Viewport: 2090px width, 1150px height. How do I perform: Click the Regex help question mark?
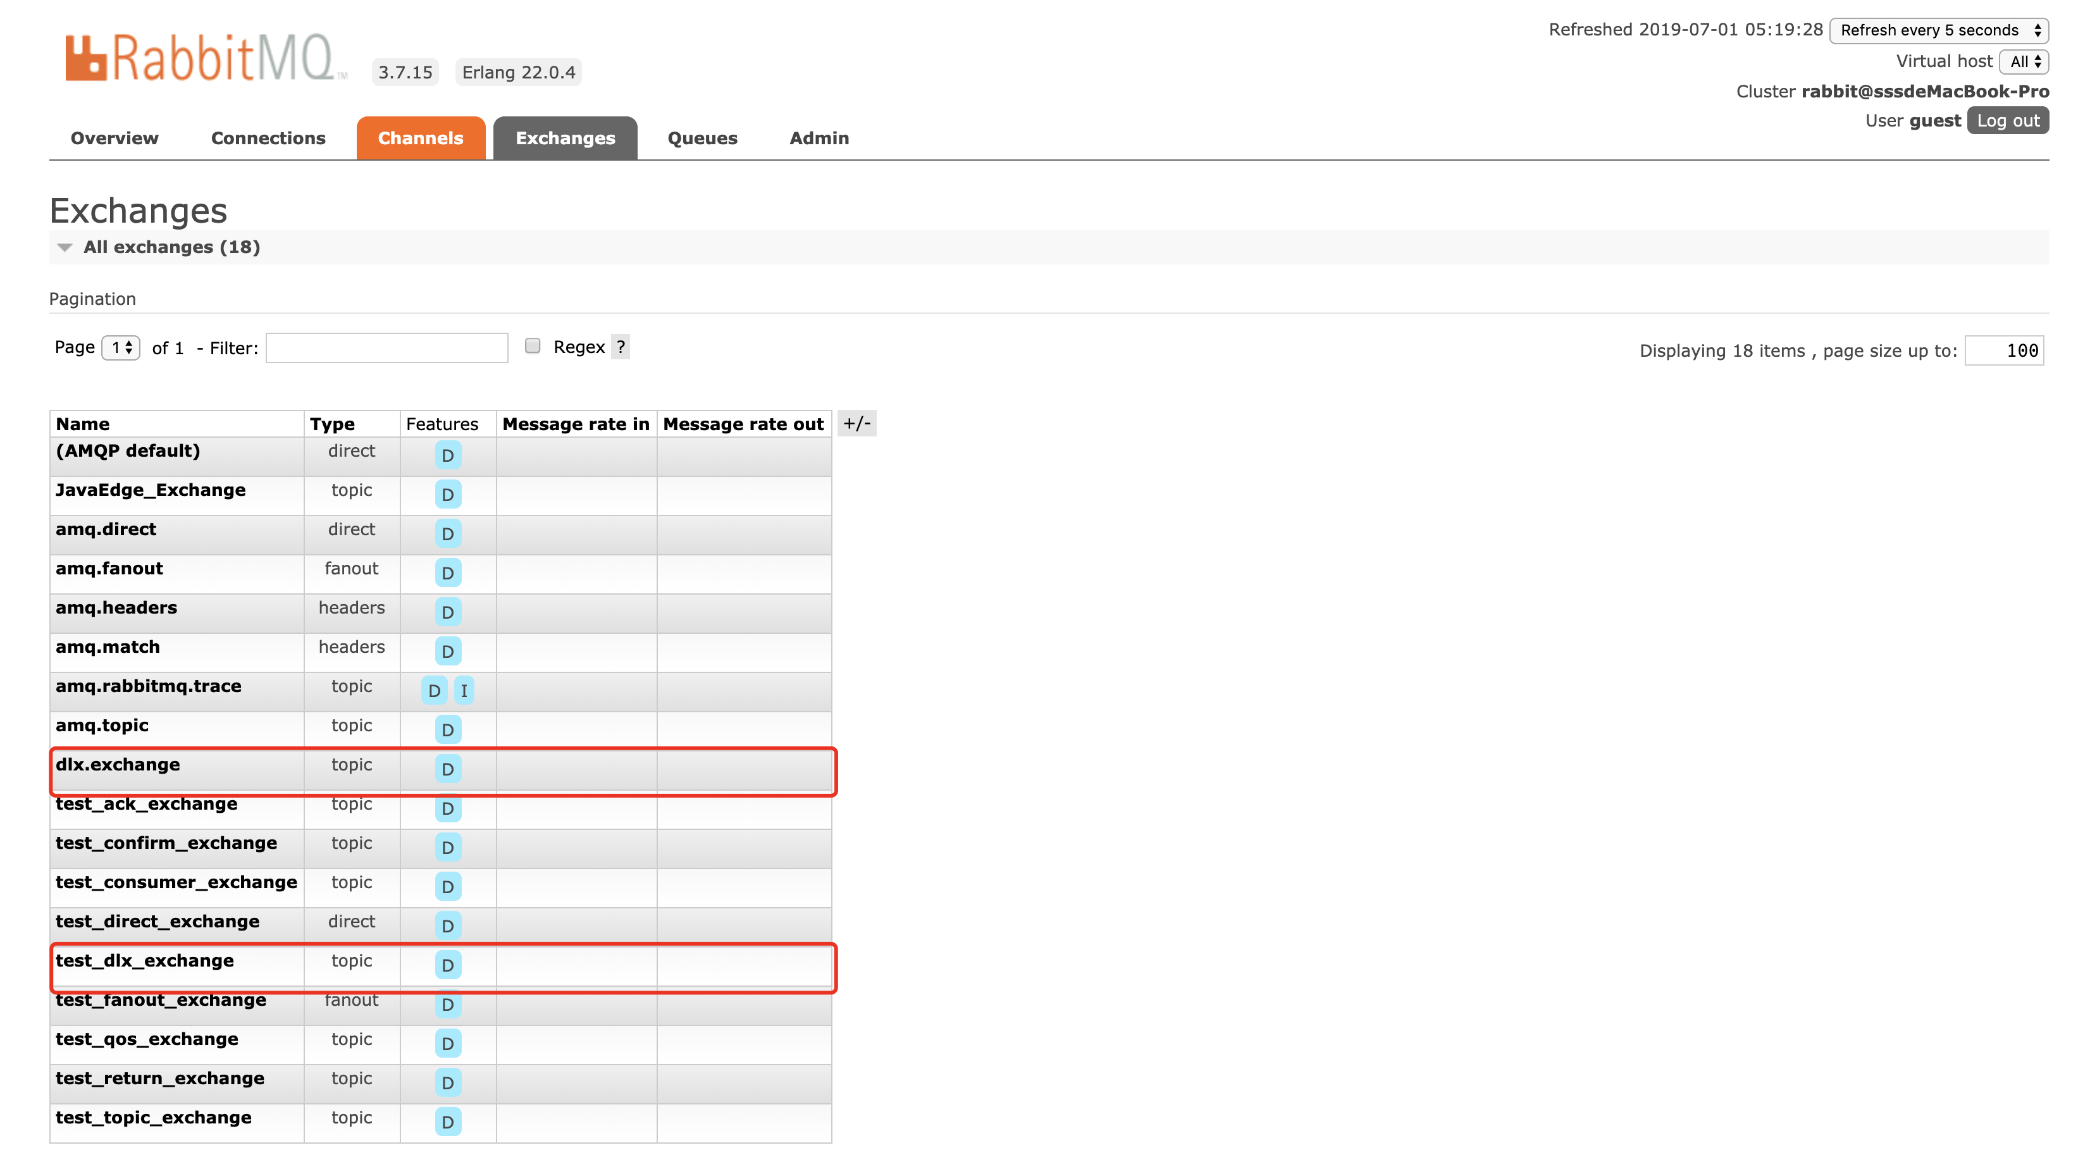click(x=621, y=347)
